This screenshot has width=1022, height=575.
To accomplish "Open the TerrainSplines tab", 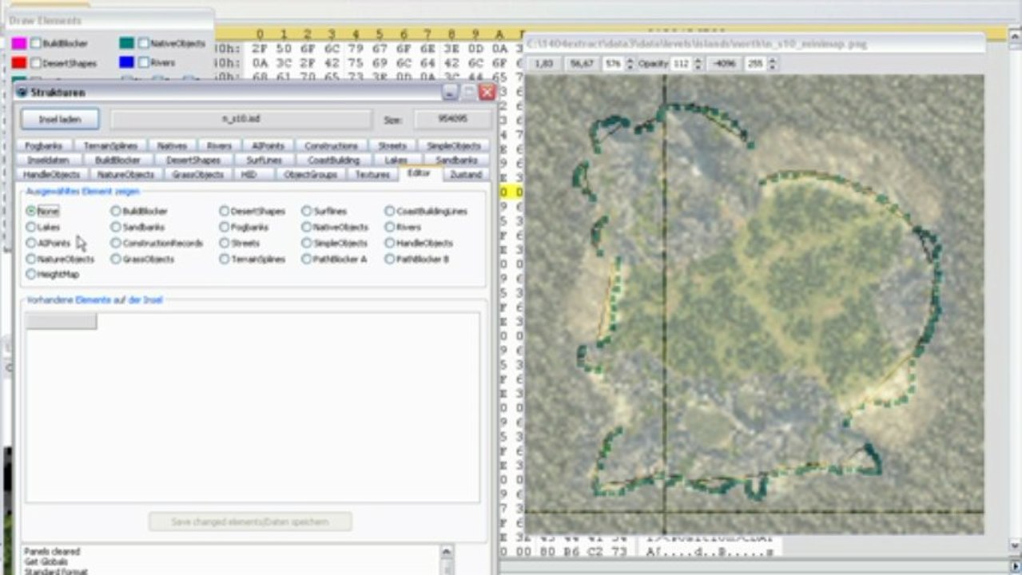I will [111, 146].
